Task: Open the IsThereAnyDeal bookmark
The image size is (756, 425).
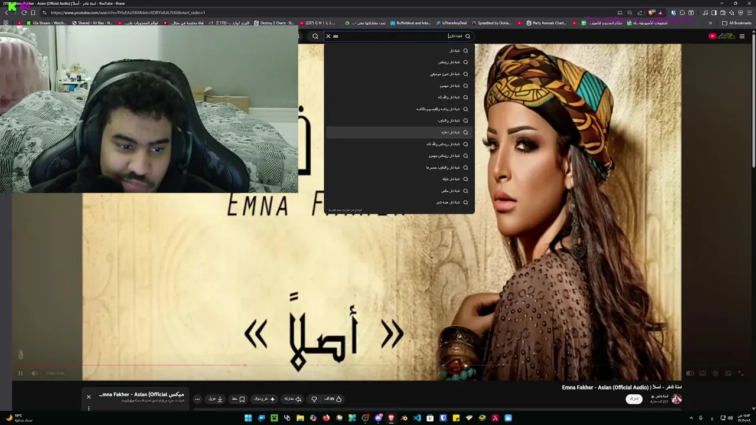Action: point(451,23)
